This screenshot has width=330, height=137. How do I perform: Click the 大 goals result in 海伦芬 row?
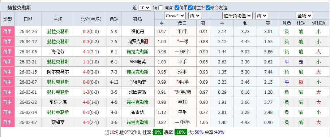(x=318, y=52)
